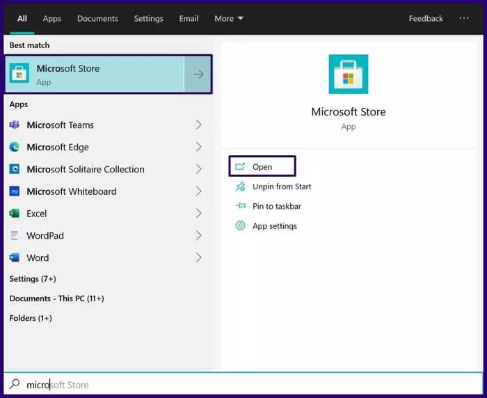Image resolution: width=487 pixels, height=398 pixels.
Task: Click the Pin to taskbar pin icon
Action: (240, 206)
